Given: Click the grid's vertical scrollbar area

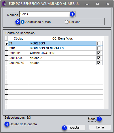Looking at the screenshot, I should (106, 73).
